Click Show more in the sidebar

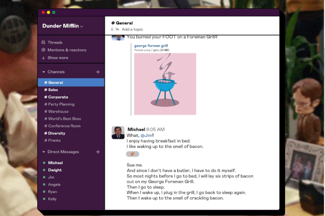(x=58, y=58)
